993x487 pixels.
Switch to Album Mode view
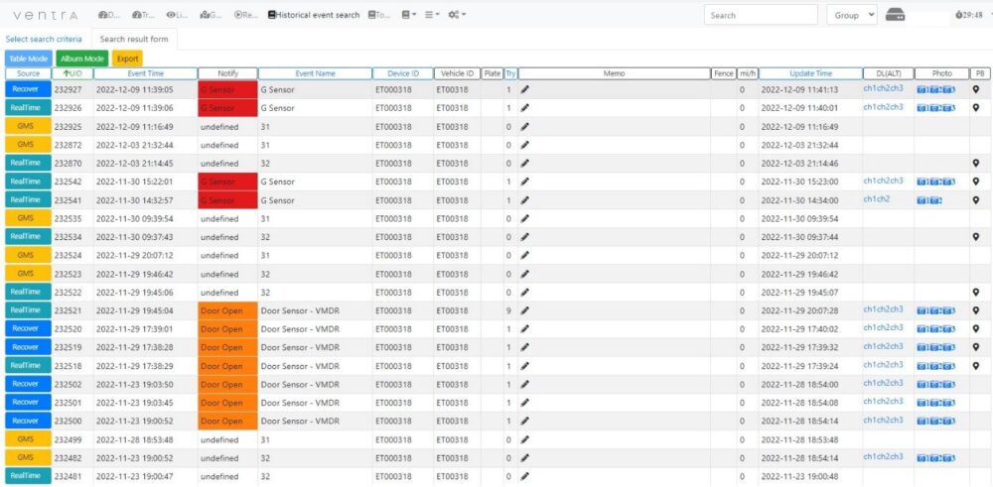click(x=82, y=59)
